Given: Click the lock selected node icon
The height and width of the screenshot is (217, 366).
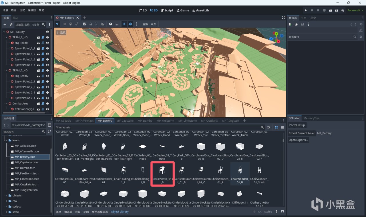Looking at the screenshot, I should (91, 24).
